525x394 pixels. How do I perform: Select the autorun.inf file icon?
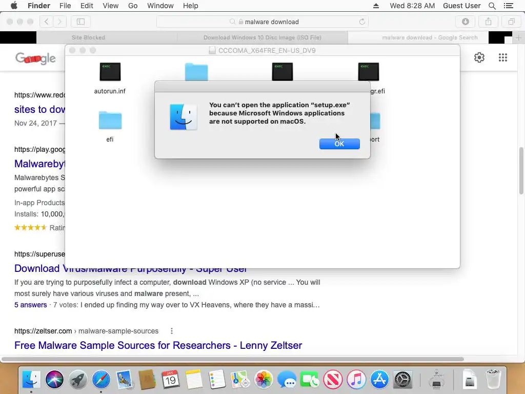pos(110,72)
